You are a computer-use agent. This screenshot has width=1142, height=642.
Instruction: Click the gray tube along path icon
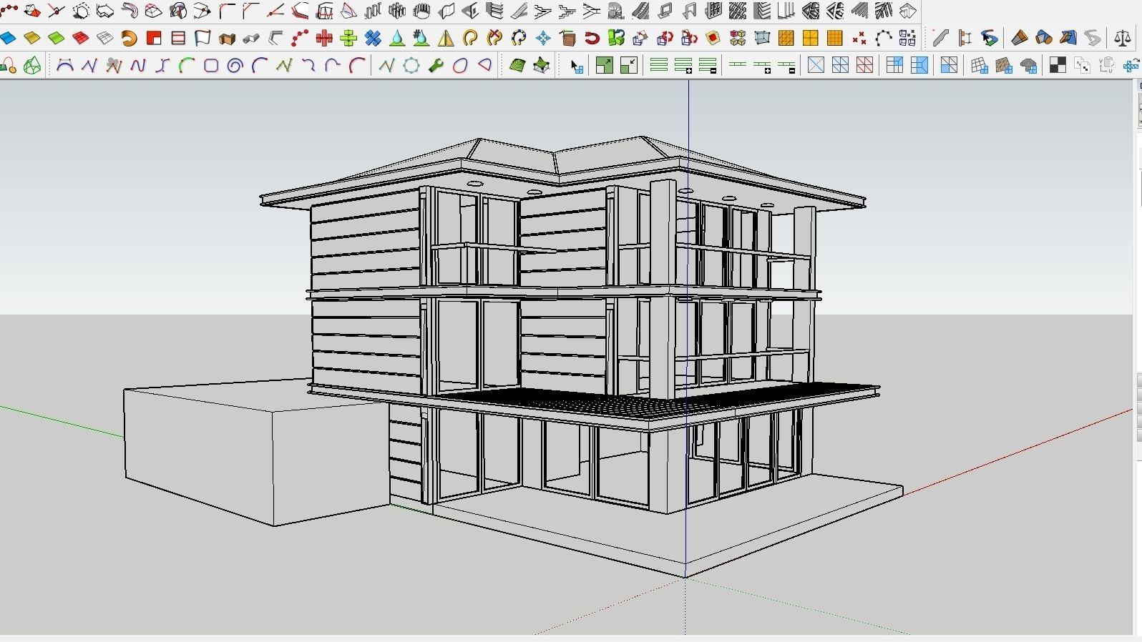(x=251, y=38)
